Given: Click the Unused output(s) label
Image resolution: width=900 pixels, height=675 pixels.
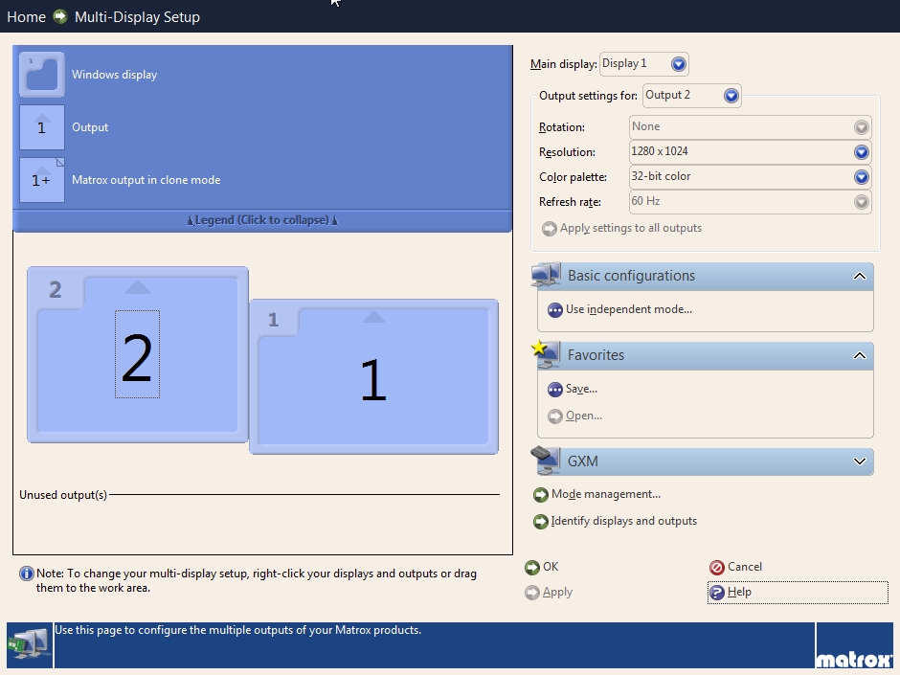Looking at the screenshot, I should point(63,495).
